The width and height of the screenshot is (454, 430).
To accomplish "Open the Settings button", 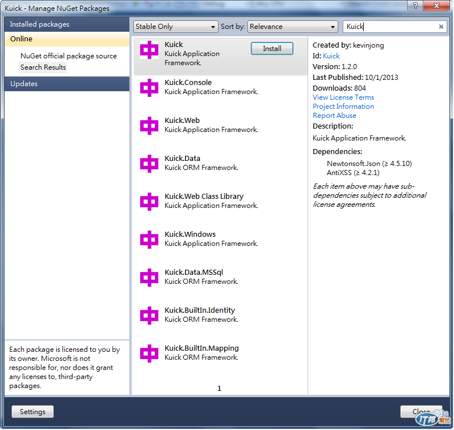I will [x=33, y=412].
